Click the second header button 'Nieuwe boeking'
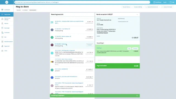 pyautogui.click(x=138, y=7)
